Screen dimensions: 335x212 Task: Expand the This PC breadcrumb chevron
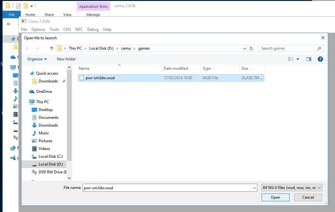pyautogui.click(x=85, y=48)
